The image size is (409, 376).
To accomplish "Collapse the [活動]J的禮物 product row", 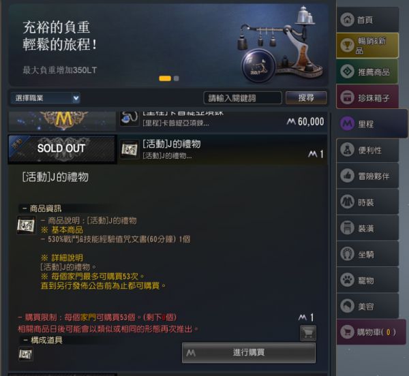I will 168,149.
